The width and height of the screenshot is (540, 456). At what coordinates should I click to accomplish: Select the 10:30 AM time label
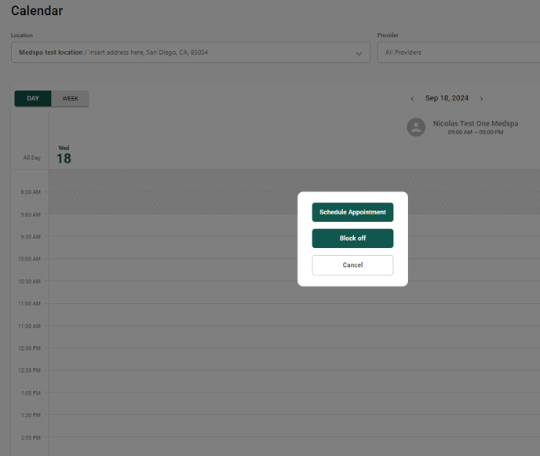click(29, 282)
